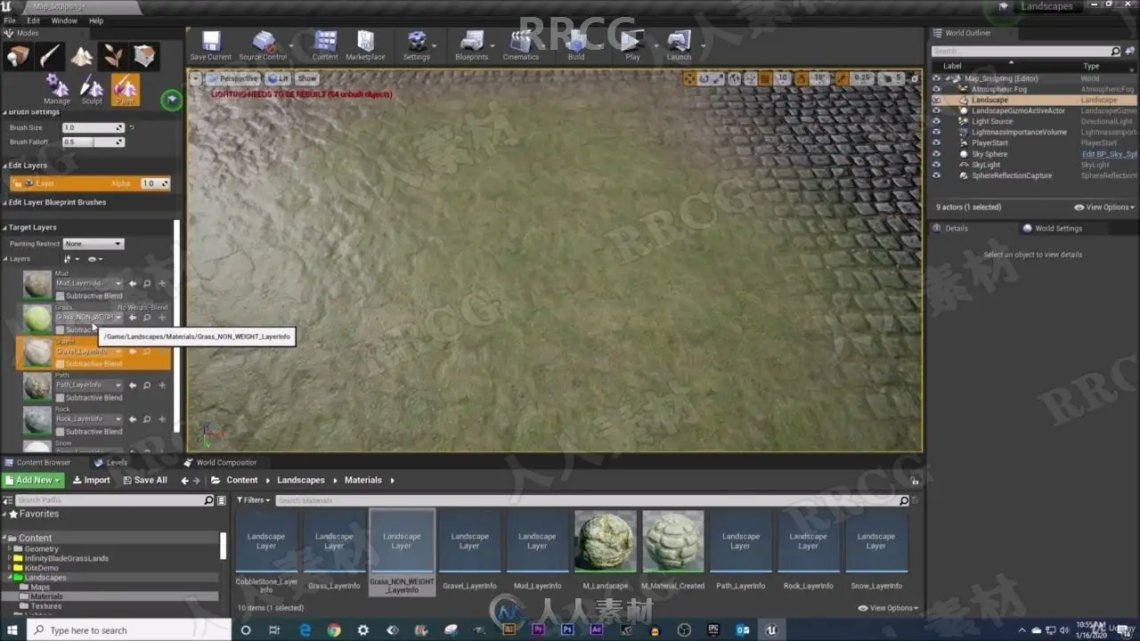The width and height of the screenshot is (1140, 641).
Task: Adjust the Brush Falloff slider
Action: pos(93,142)
